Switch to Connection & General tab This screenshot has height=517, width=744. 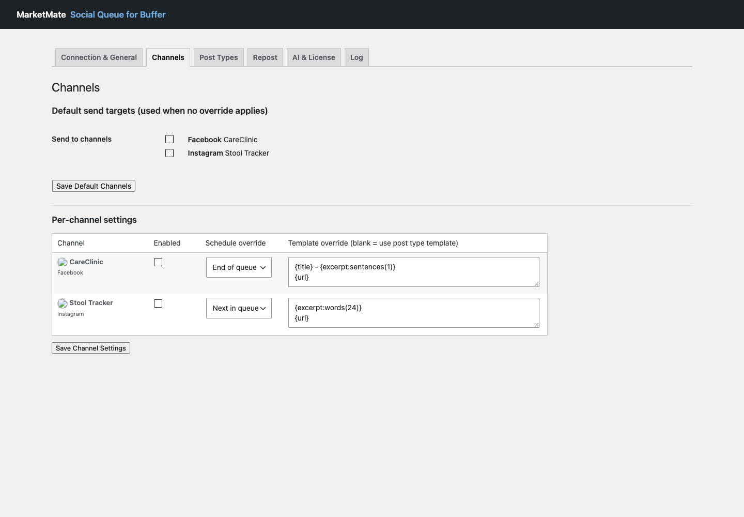99,57
